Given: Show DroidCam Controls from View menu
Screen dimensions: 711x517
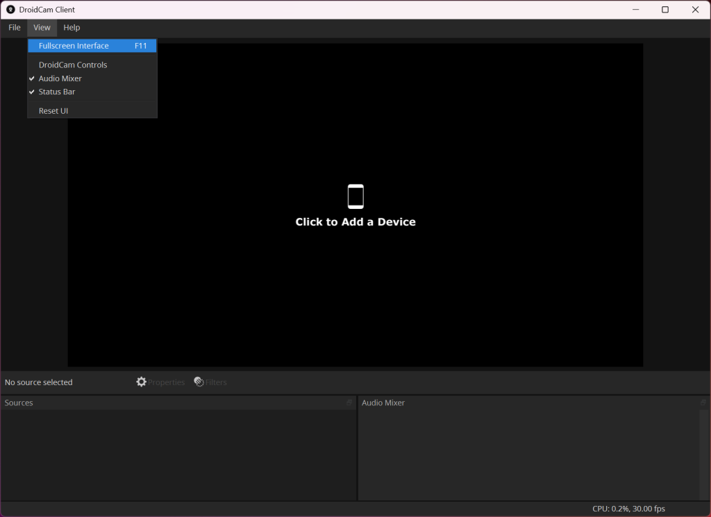Looking at the screenshot, I should (92, 65).
